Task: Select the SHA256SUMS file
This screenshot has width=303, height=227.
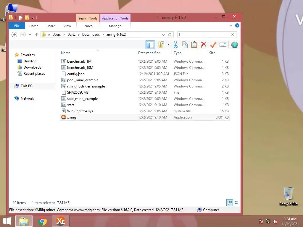Action: 78,93
